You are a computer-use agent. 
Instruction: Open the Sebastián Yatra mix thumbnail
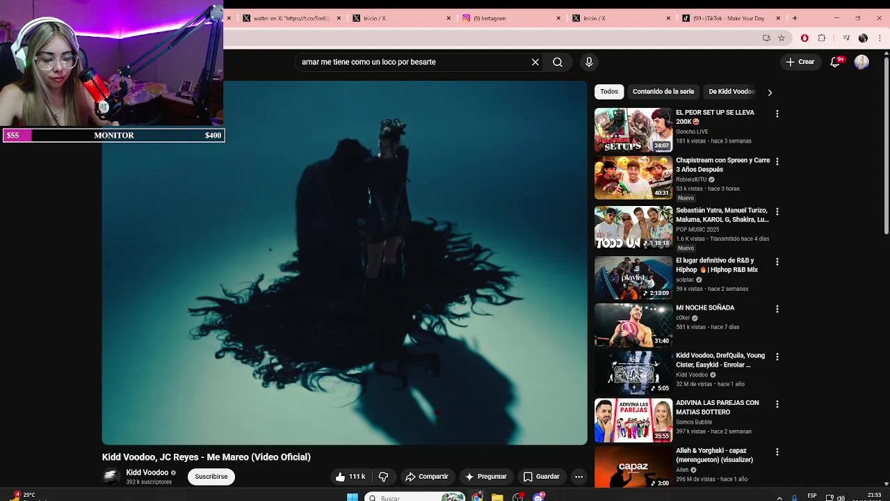click(x=633, y=228)
